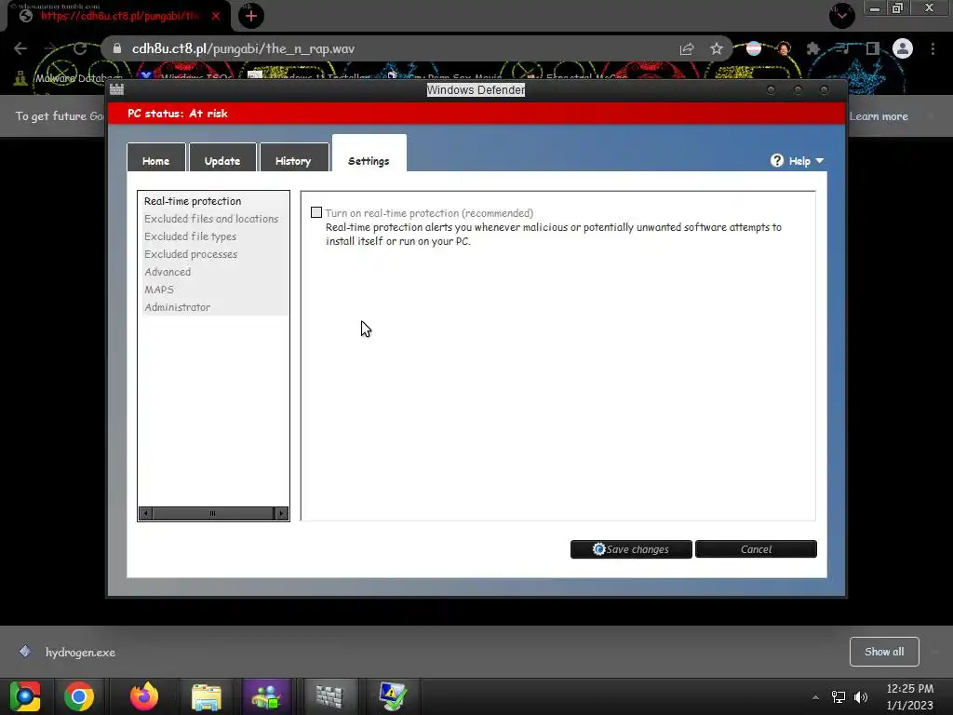The height and width of the screenshot is (715, 953).
Task: Open Chrome from the taskbar
Action: (79, 696)
